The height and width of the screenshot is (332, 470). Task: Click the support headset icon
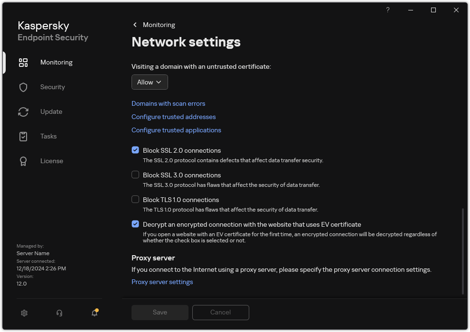[x=59, y=313]
